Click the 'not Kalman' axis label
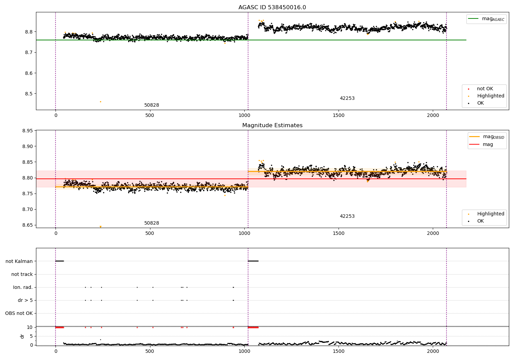 [x=19, y=261]
